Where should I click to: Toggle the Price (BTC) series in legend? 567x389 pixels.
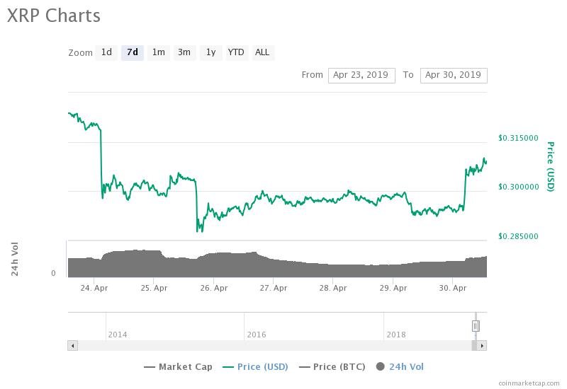click(332, 366)
